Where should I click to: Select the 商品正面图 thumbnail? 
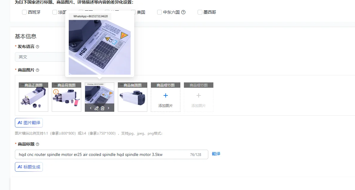coord(34,97)
